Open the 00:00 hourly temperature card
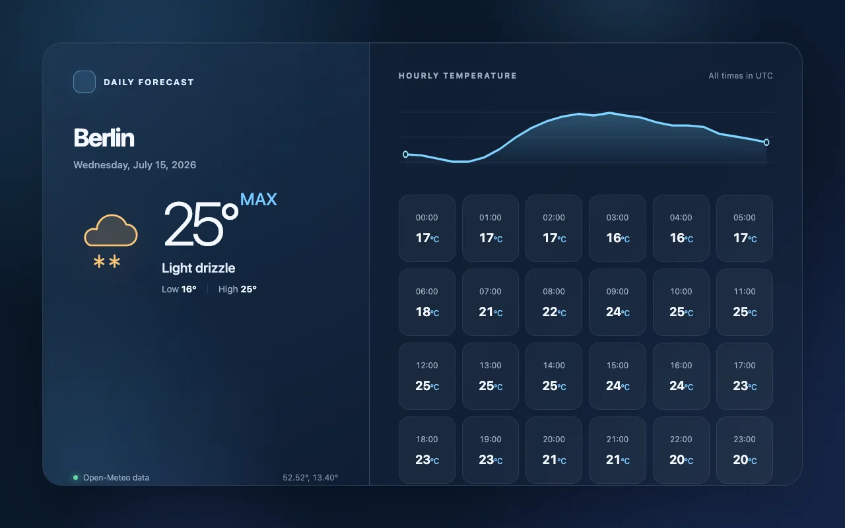This screenshot has width=845, height=528. point(427,228)
